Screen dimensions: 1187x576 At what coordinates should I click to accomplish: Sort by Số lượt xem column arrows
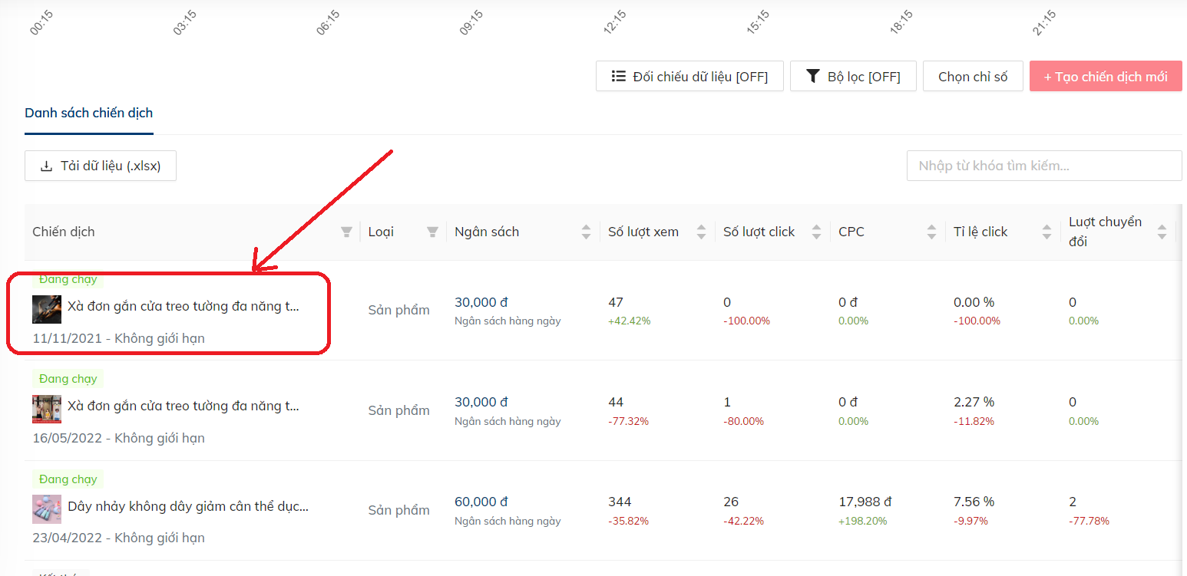click(701, 232)
